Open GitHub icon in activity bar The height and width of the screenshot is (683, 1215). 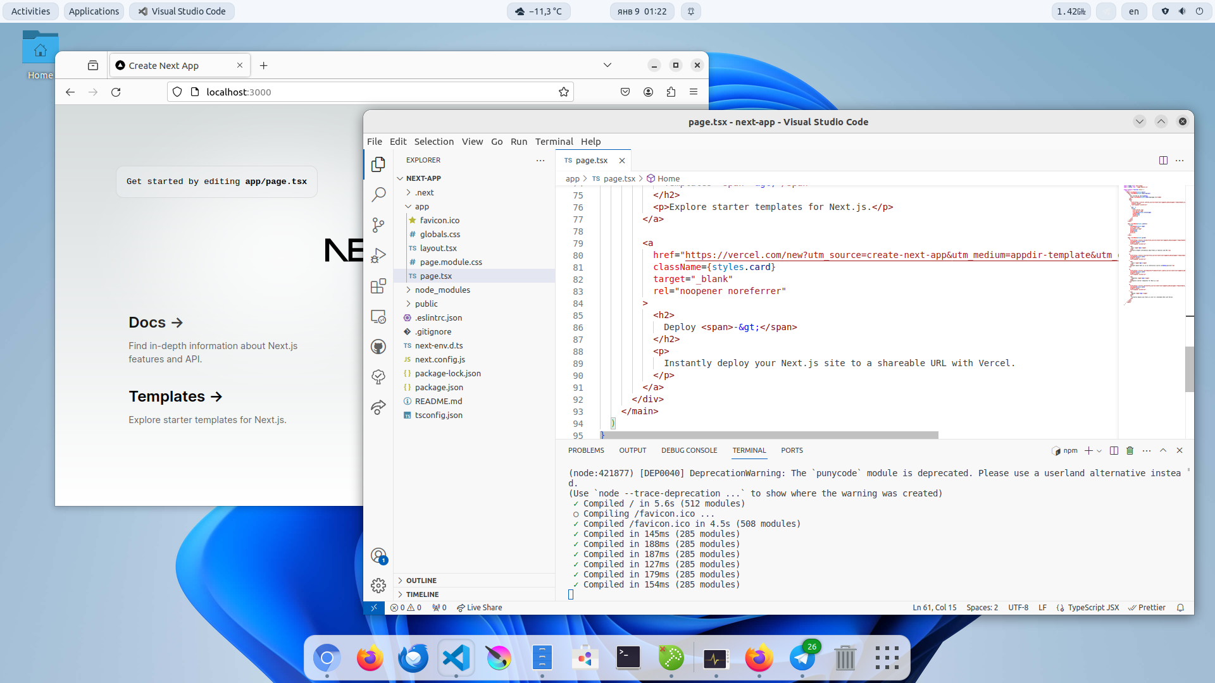point(378,347)
